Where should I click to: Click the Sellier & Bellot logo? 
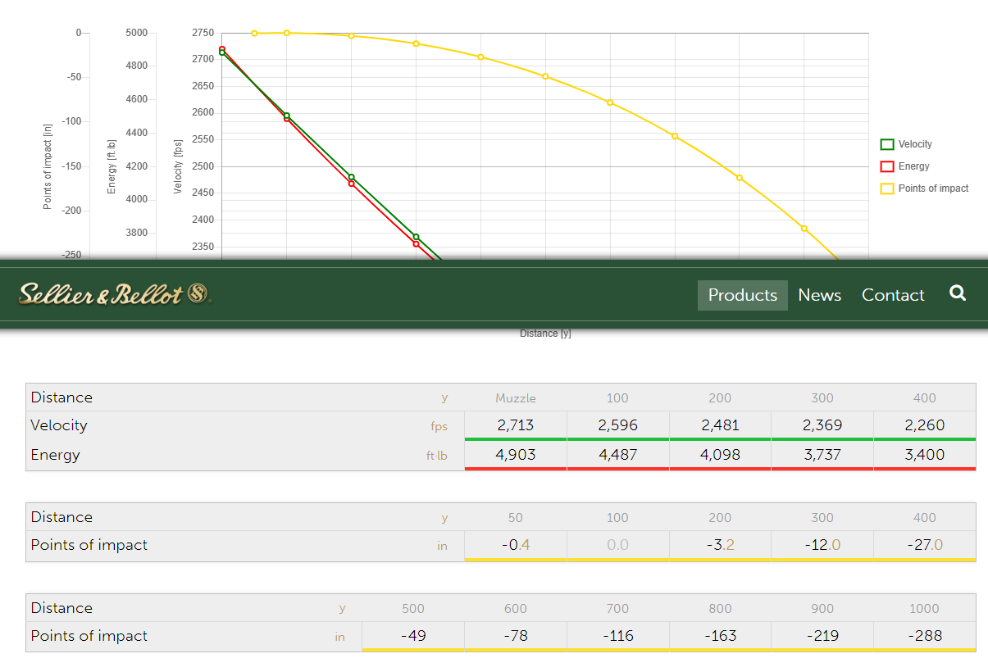pyautogui.click(x=116, y=293)
